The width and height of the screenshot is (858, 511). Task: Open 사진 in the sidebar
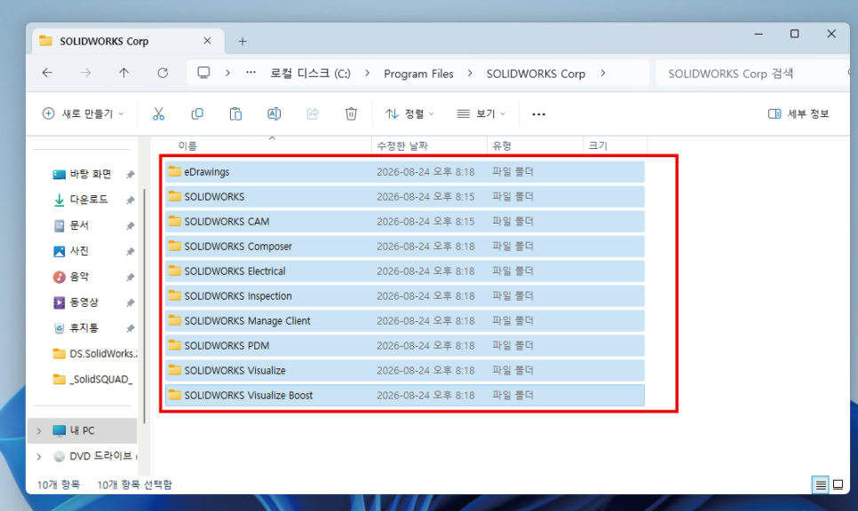click(x=79, y=251)
